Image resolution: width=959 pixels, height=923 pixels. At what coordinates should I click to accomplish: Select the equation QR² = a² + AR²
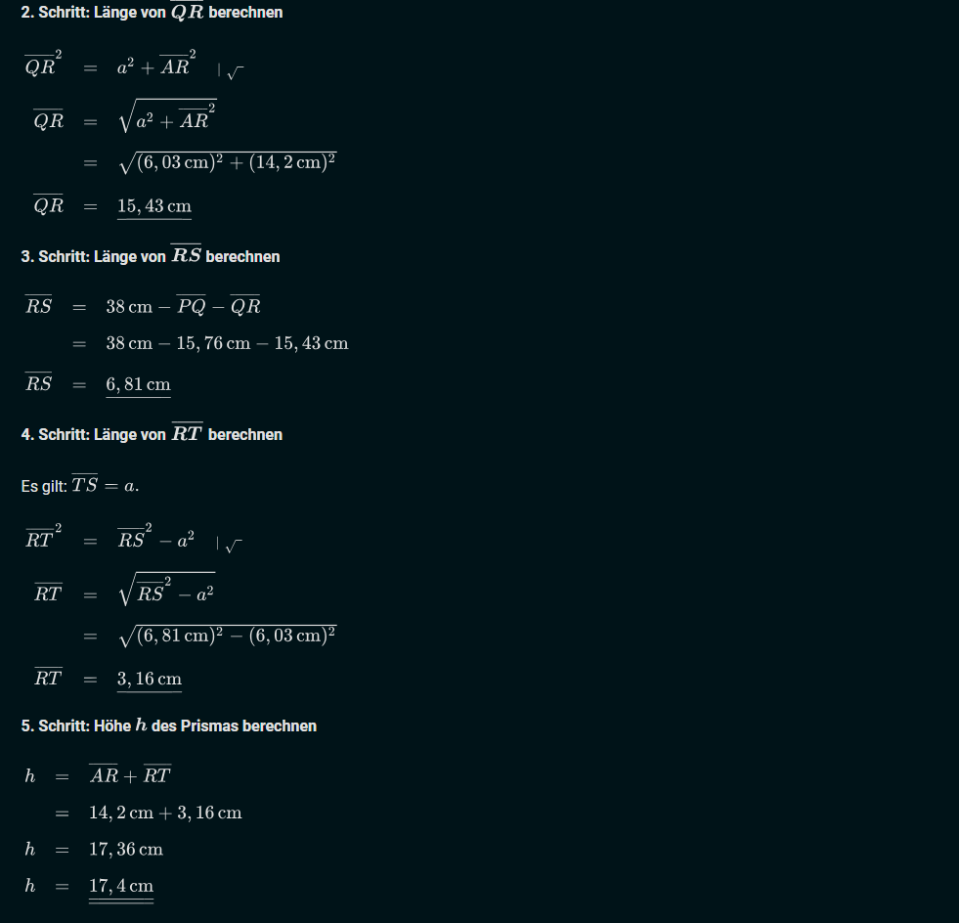tap(108, 66)
